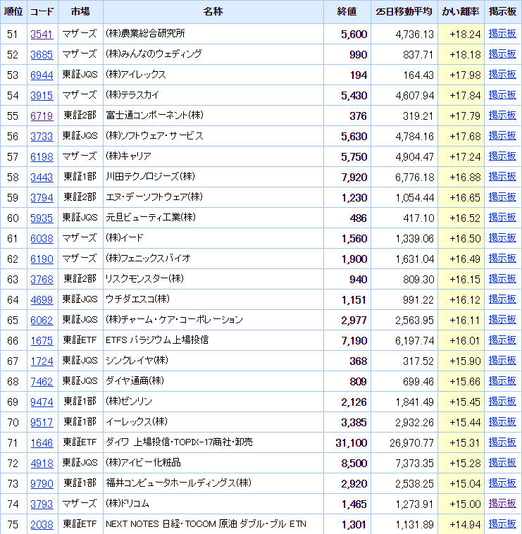This screenshot has height=534, width=522.
Task: Open 掲示板 link for イード row
Action: (502, 238)
